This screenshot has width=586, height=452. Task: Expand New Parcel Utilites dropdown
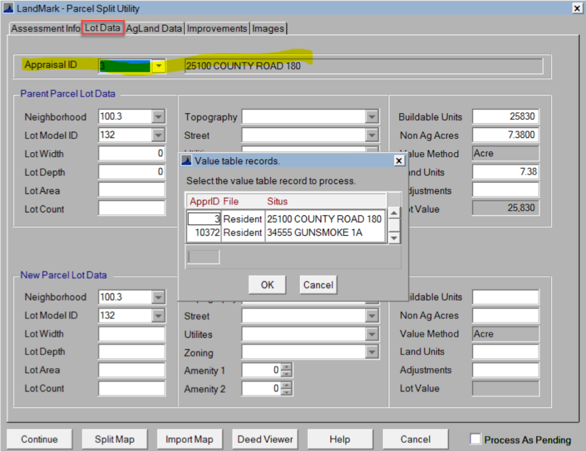[372, 334]
